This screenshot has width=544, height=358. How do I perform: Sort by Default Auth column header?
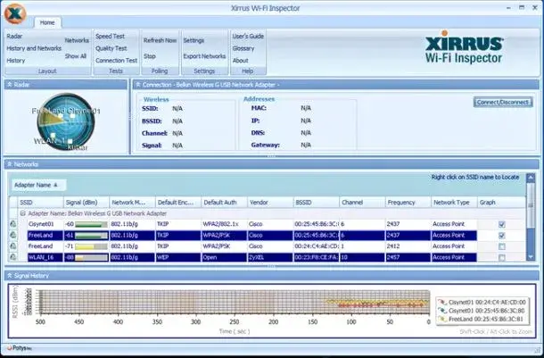[x=225, y=202]
